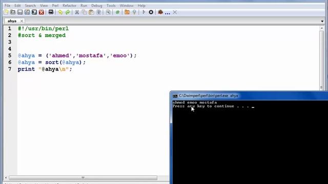The image size is (328, 184).
Task: Open the Refactor menu
Action: [x=70, y=6]
